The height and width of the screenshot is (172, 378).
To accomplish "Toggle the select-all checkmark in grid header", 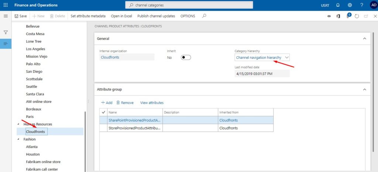I will click(x=104, y=112).
